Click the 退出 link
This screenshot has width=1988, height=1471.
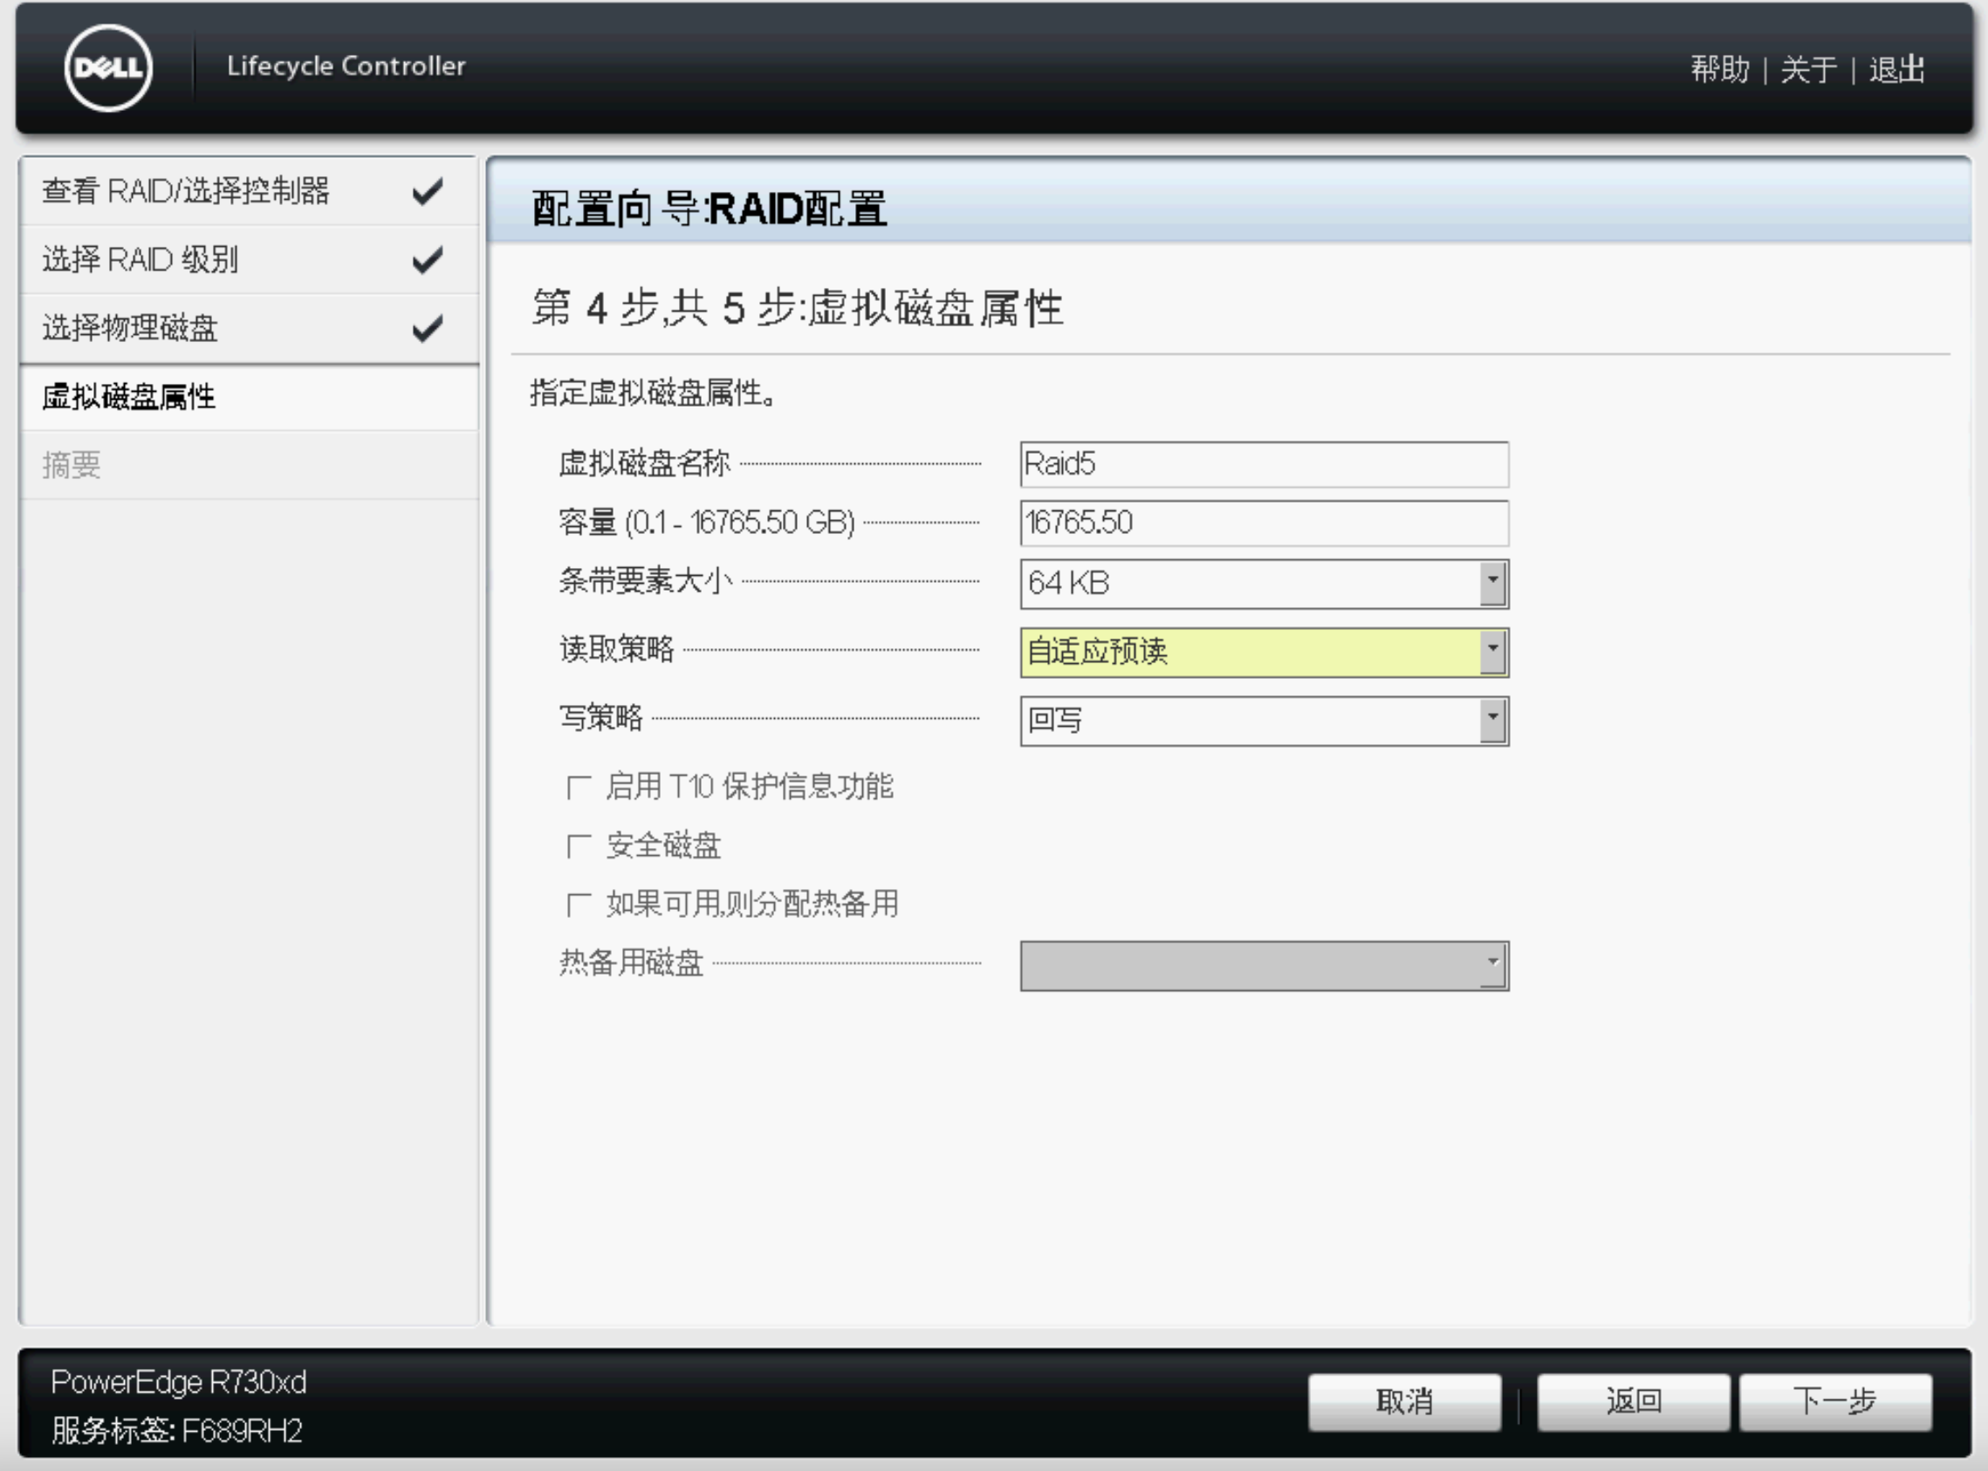[1896, 69]
